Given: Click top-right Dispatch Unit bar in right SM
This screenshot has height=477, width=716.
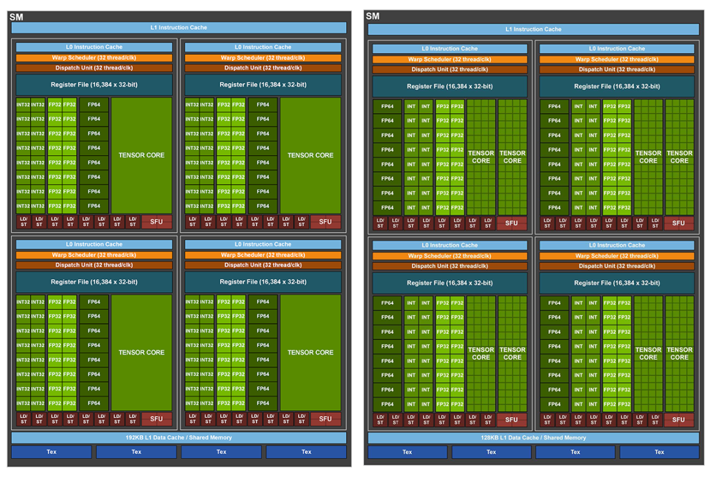Looking at the screenshot, I should [x=617, y=70].
